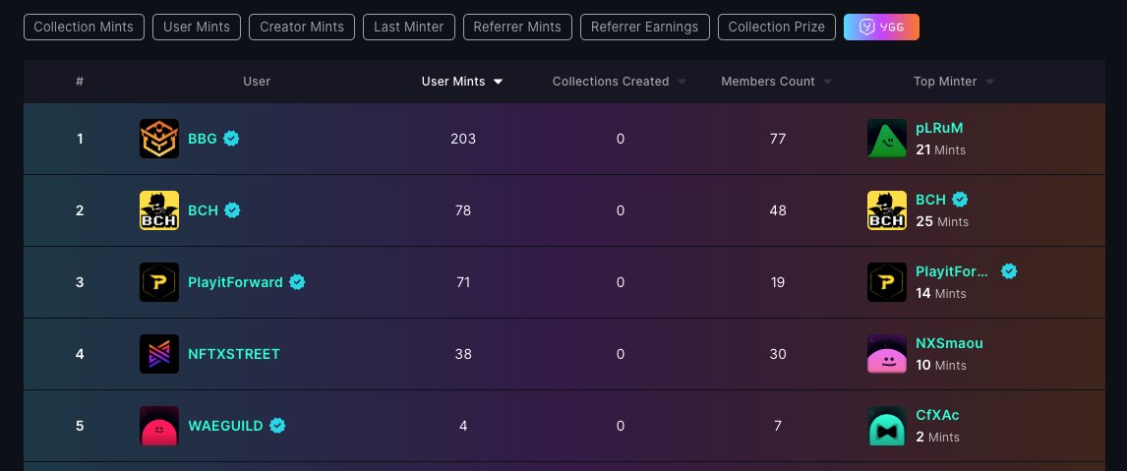1127x471 pixels.
Task: Open the WAEGUILD name link
Action: tap(225, 427)
